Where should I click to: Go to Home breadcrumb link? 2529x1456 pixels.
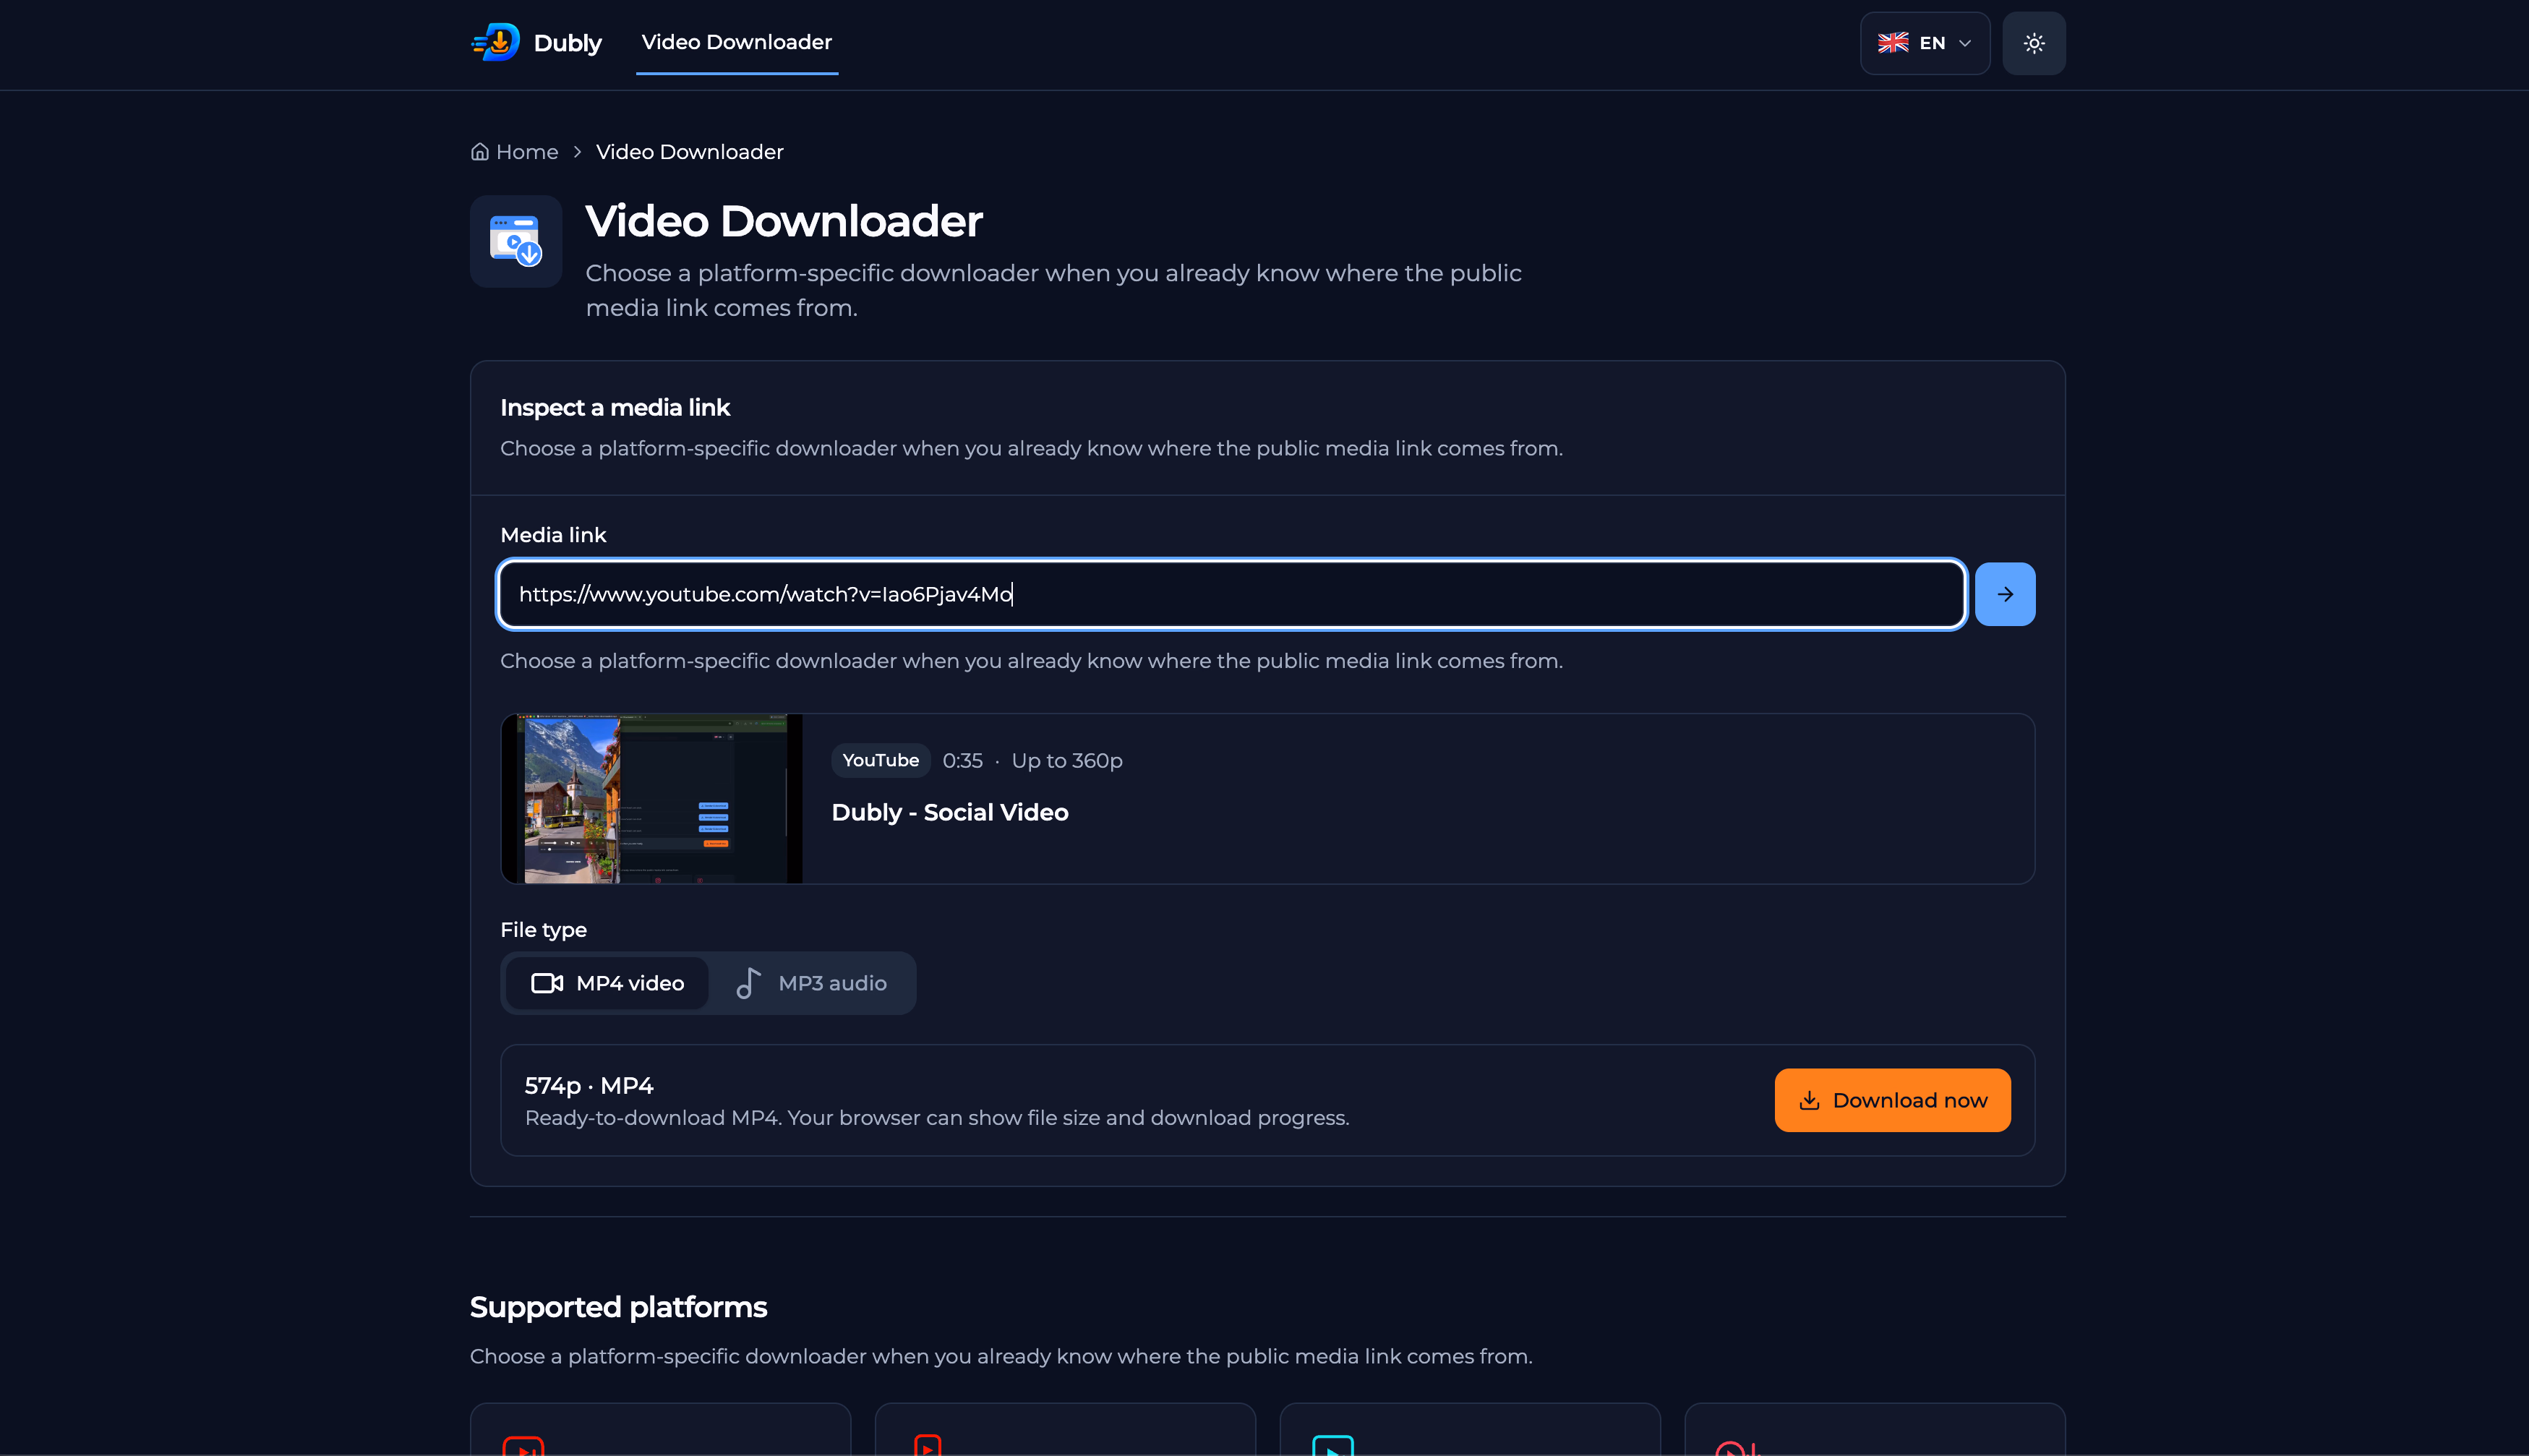click(x=514, y=152)
